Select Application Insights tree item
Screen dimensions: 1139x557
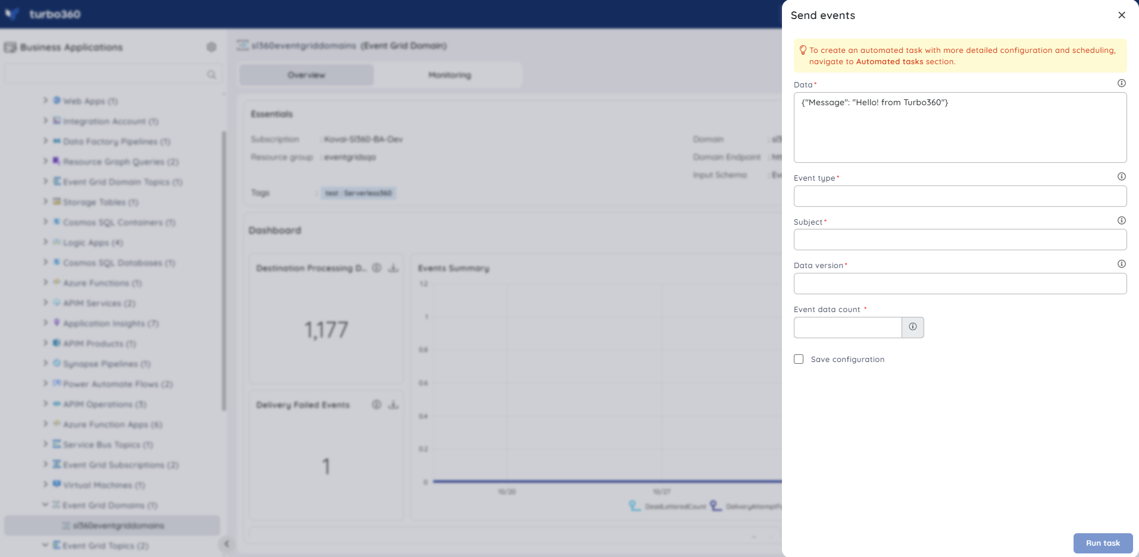[111, 323]
